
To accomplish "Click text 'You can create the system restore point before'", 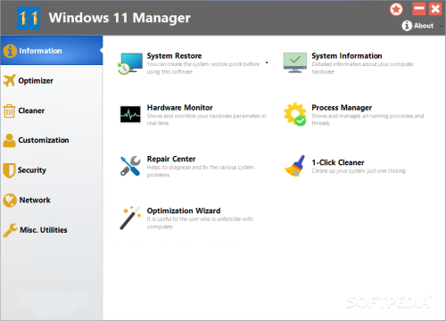I will click(x=203, y=64).
